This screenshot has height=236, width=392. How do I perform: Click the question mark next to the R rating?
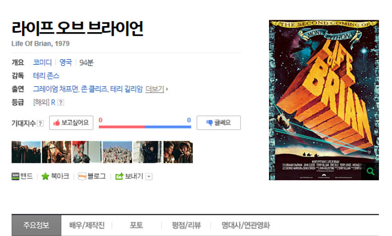pos(61,102)
